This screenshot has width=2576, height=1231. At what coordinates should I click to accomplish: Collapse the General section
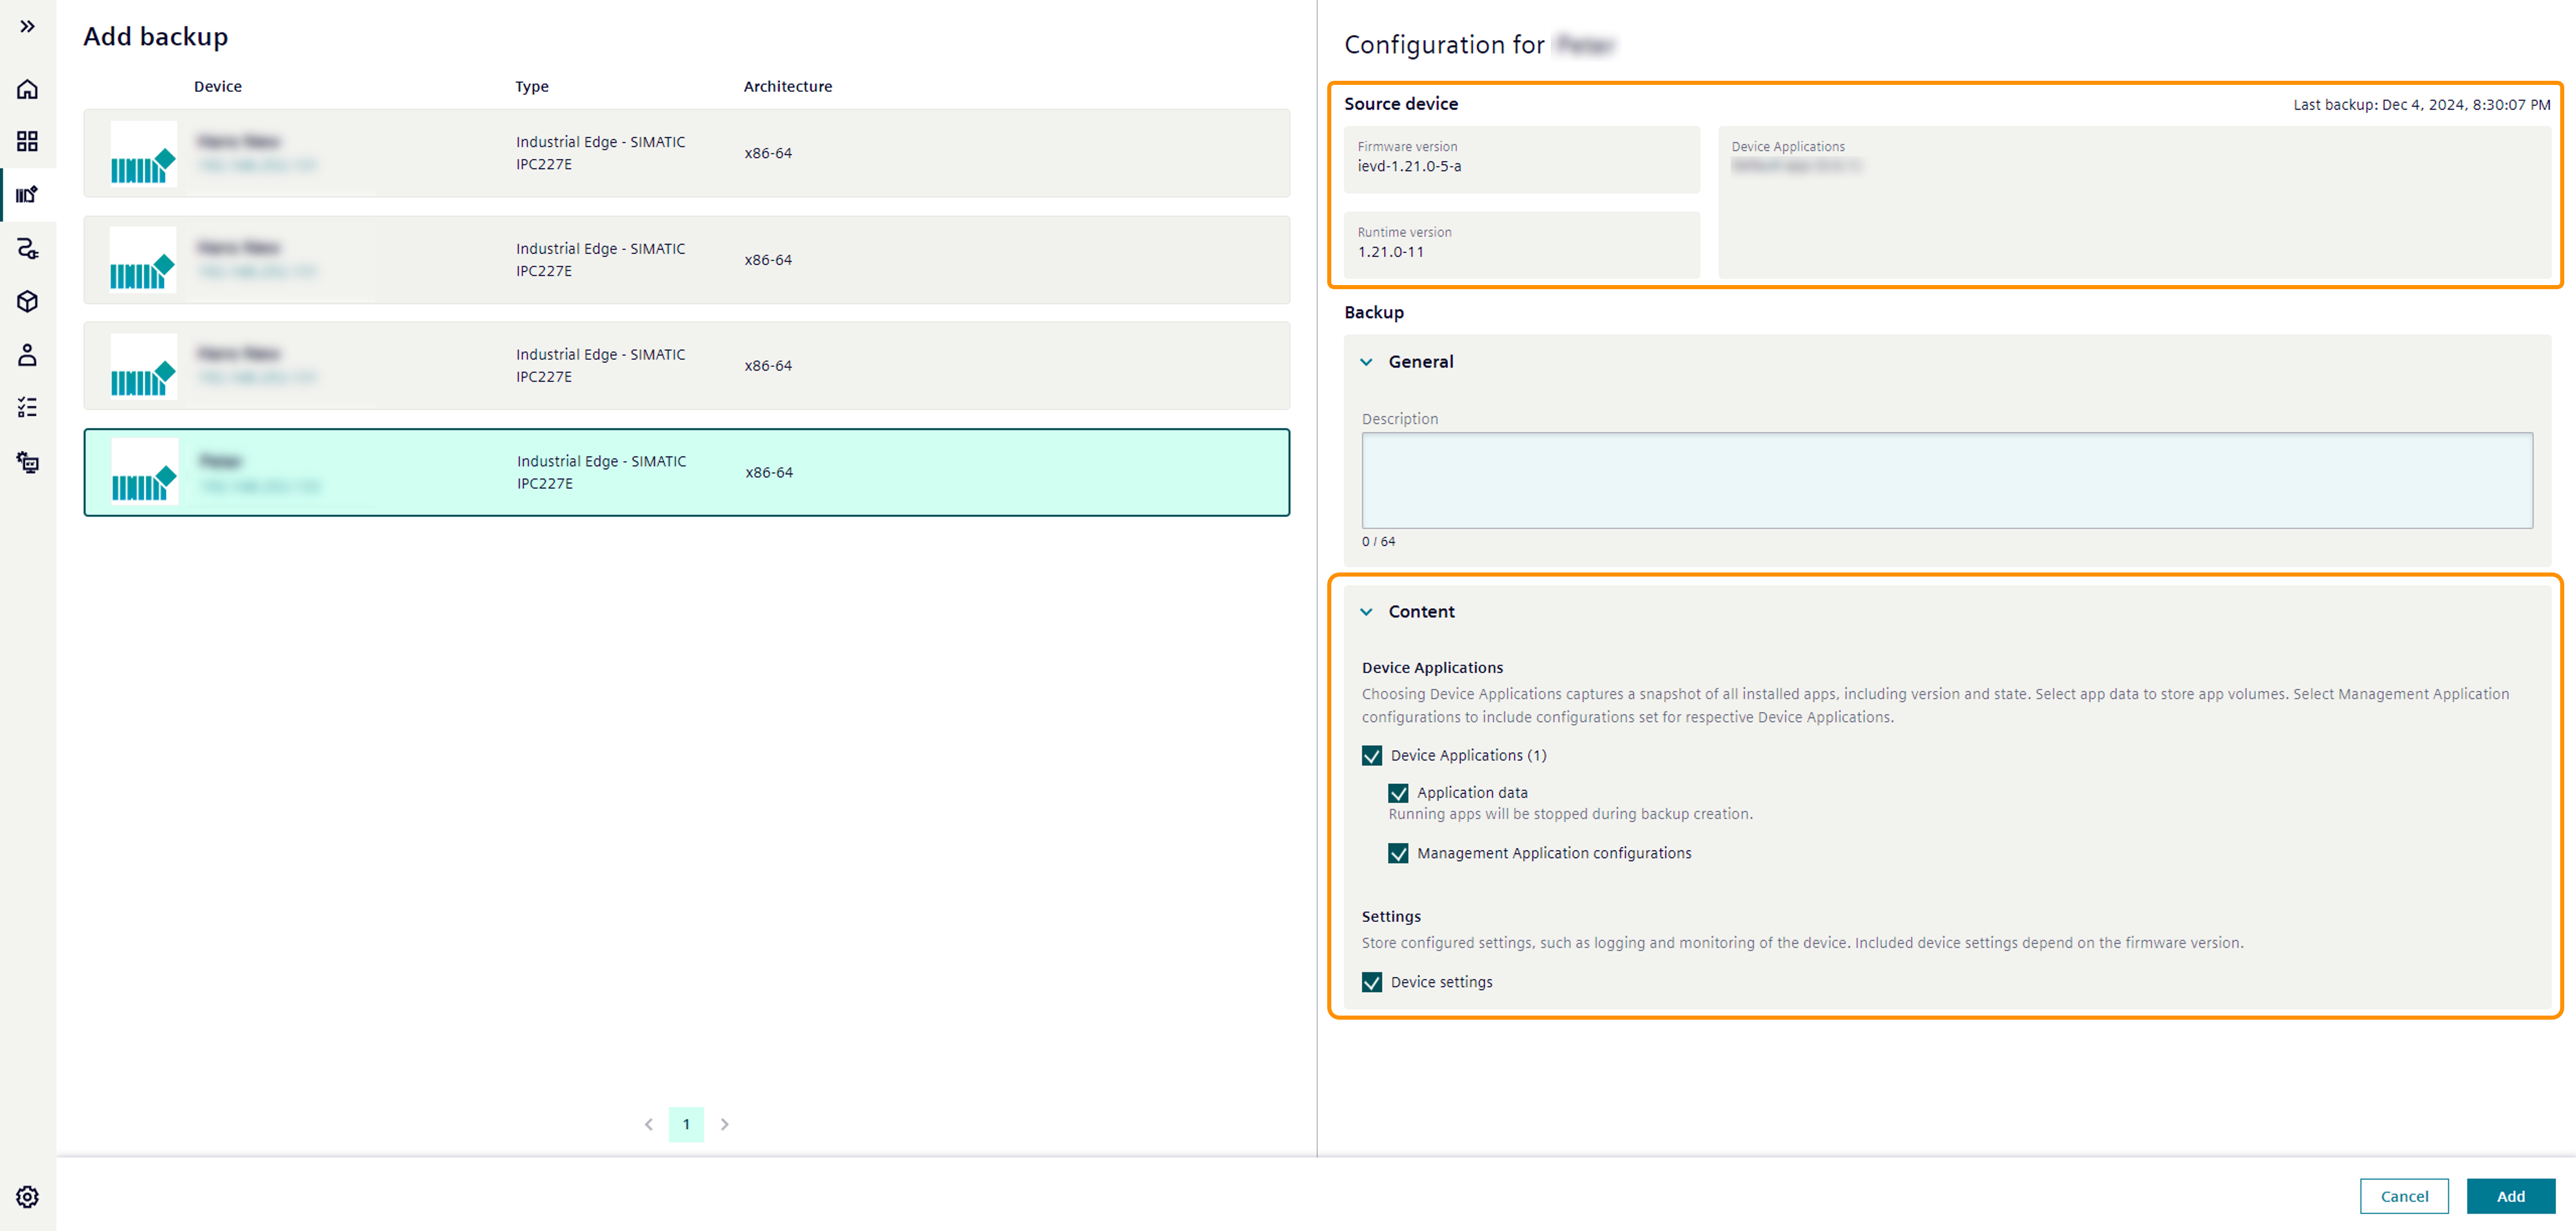[x=1368, y=362]
